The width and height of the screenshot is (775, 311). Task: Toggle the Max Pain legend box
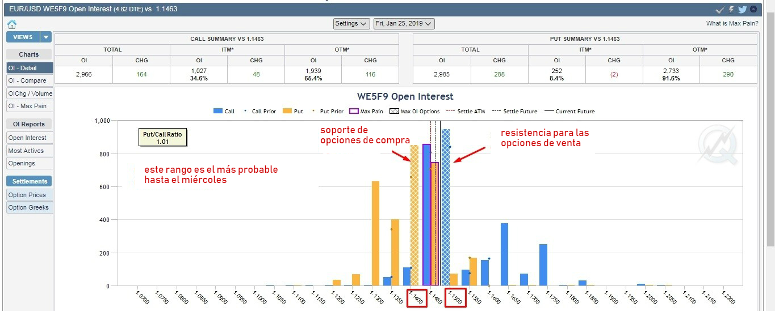point(355,112)
